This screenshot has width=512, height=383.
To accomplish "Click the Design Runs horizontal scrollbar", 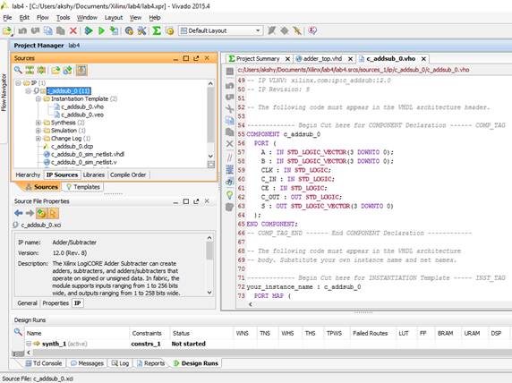I will point(271,353).
